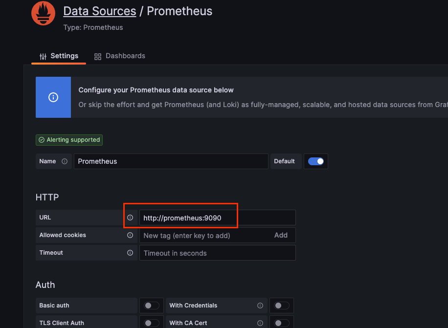Click With CA Cert info icon

(260, 323)
